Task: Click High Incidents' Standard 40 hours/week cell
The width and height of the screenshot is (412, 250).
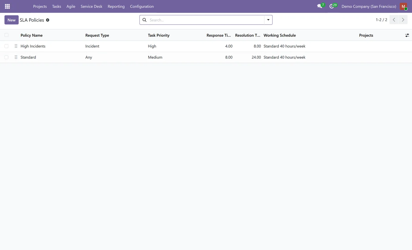Action: (285, 46)
